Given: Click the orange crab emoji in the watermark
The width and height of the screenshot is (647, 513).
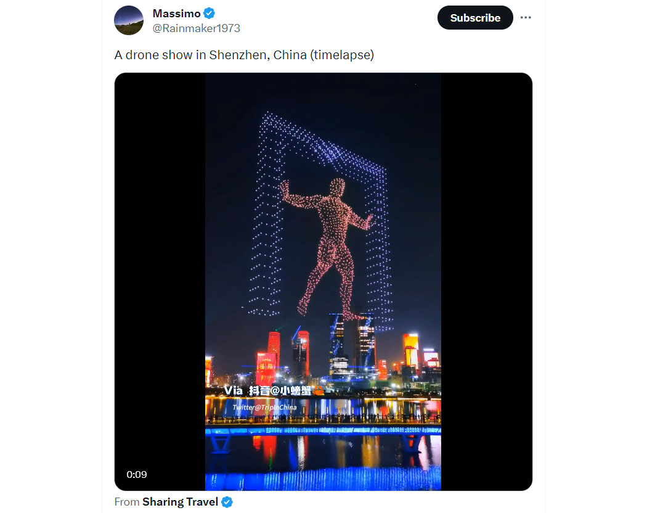Looking at the screenshot, I should coord(318,390).
